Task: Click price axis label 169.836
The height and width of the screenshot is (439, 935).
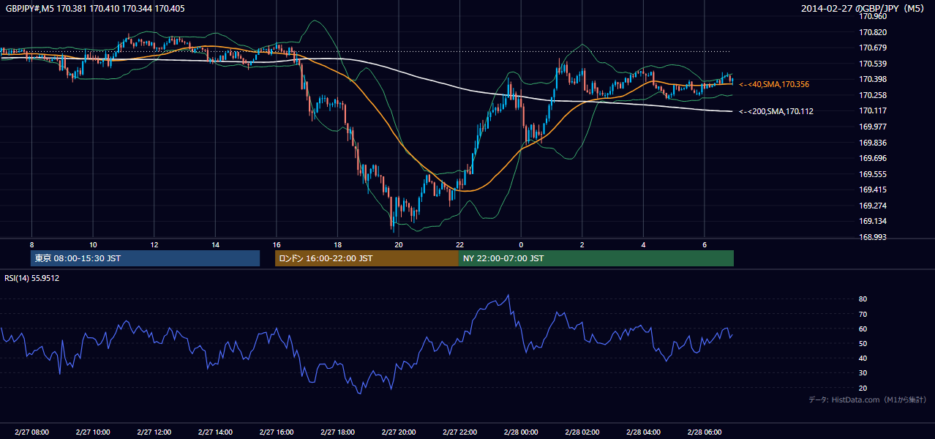Action: pos(872,143)
